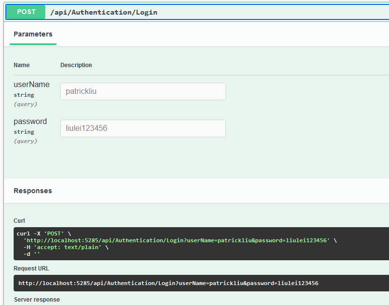Click the green POST method badge
Viewport: 389px width, 305px height.
click(26, 12)
